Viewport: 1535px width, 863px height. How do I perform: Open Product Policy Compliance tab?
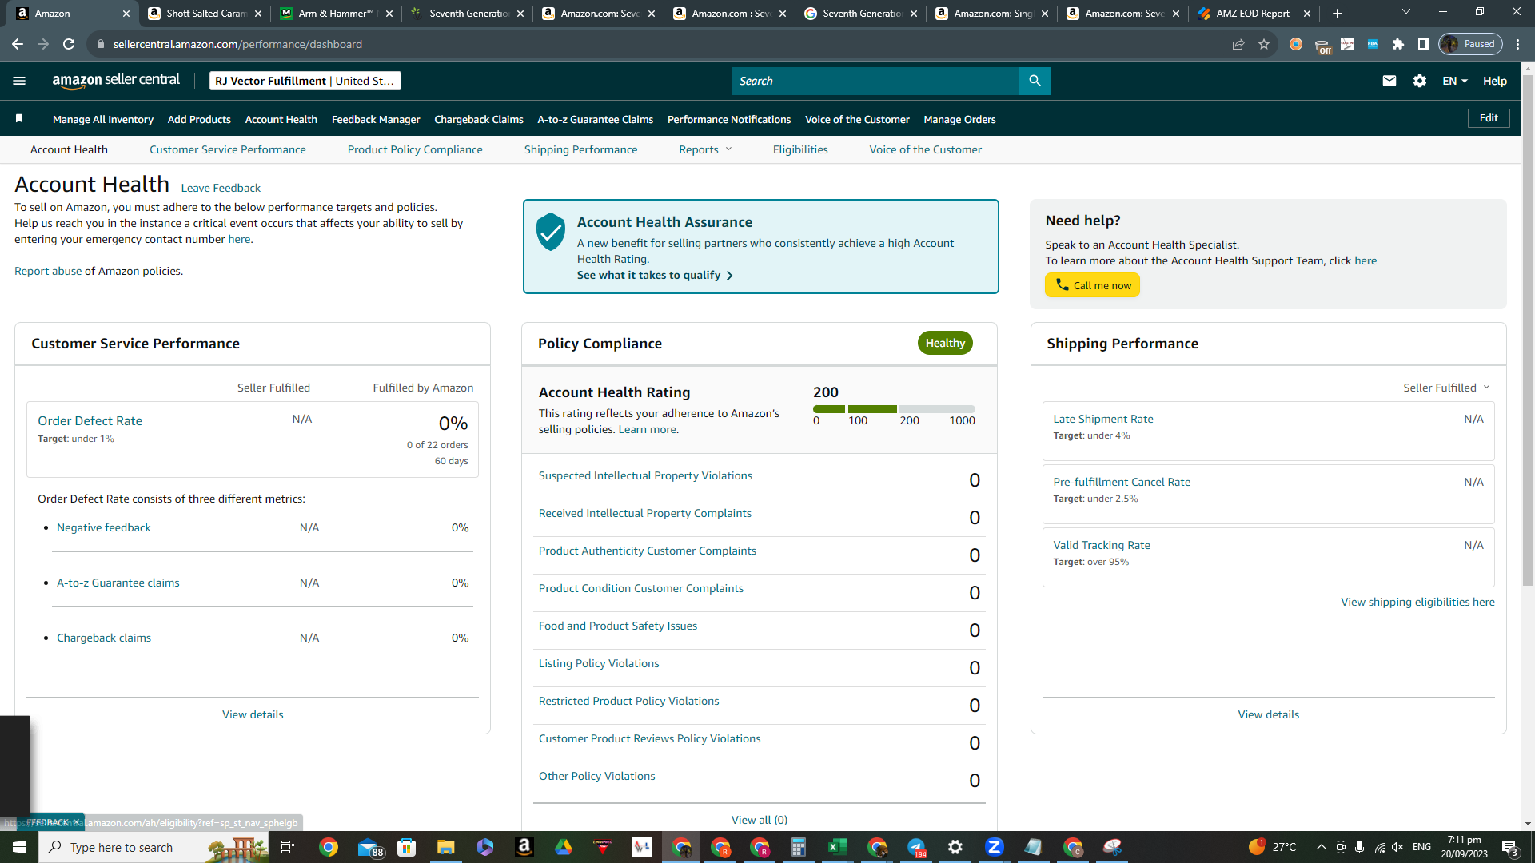(415, 149)
